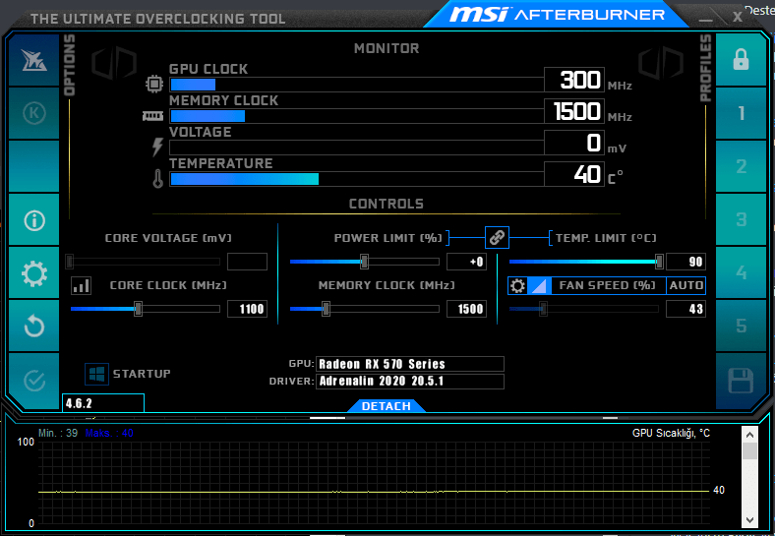Adjust the temp limit slider handle
775x536 pixels.
(x=659, y=261)
